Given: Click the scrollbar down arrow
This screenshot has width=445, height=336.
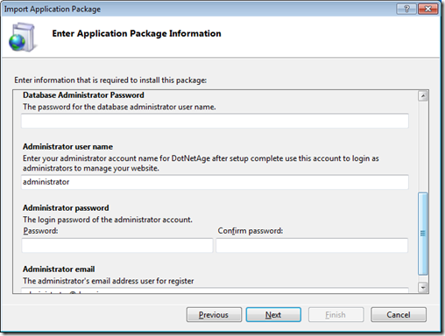Looking at the screenshot, I should coord(423,287).
